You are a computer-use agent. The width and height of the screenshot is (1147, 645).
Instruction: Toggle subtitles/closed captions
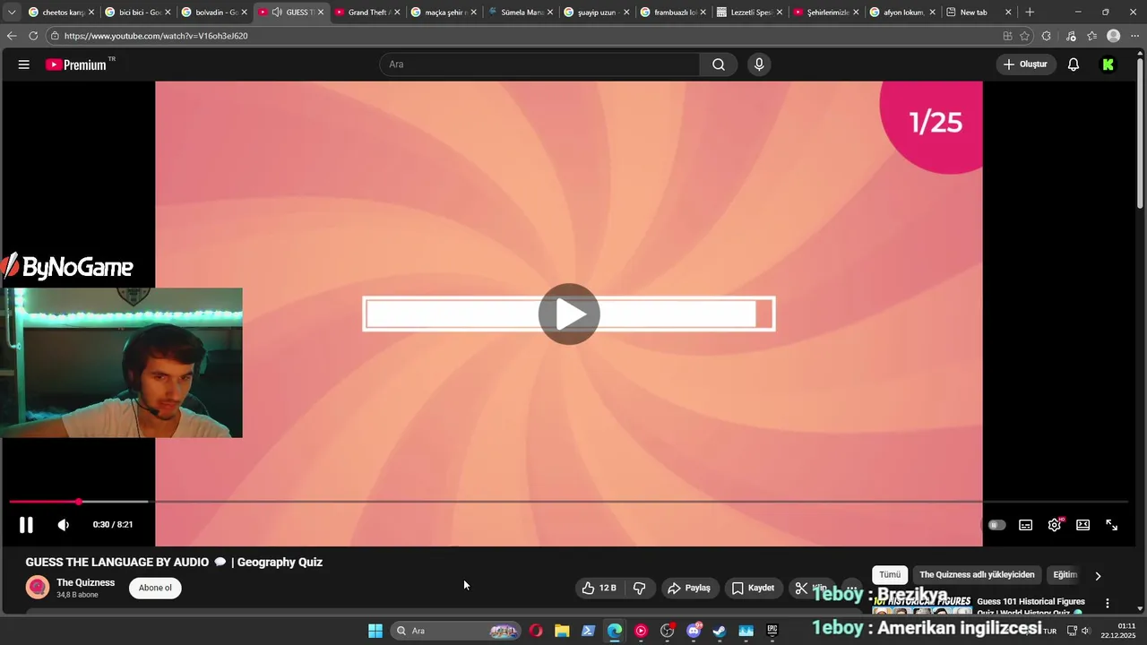[1025, 525]
